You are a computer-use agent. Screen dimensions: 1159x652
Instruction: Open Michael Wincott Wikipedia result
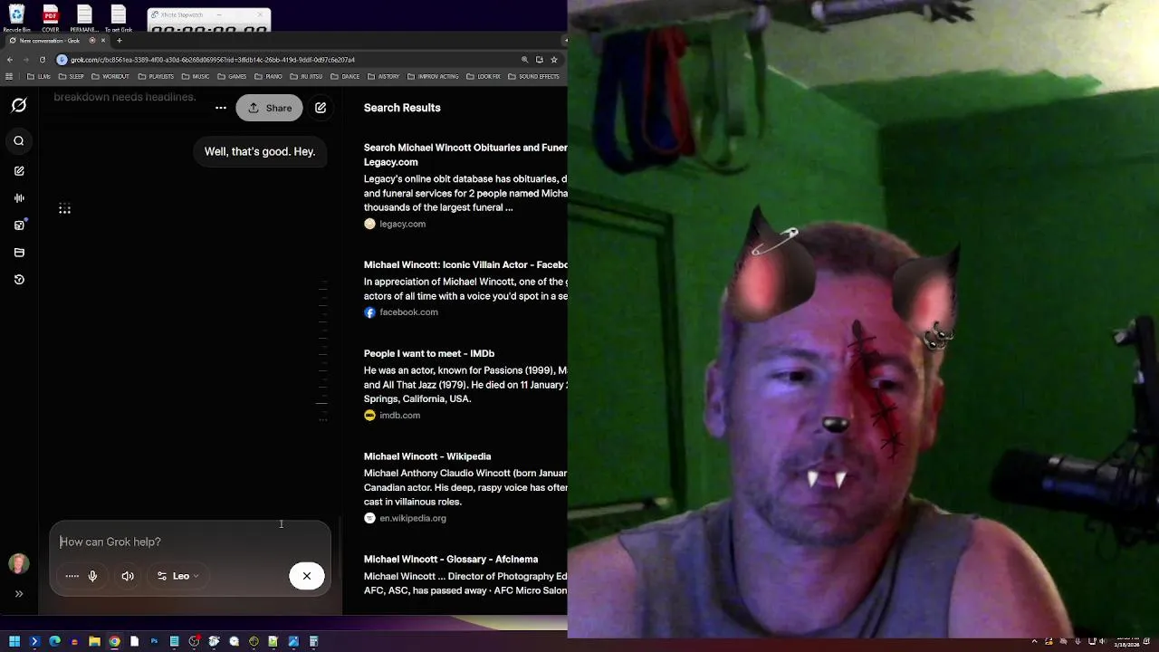coord(427,457)
